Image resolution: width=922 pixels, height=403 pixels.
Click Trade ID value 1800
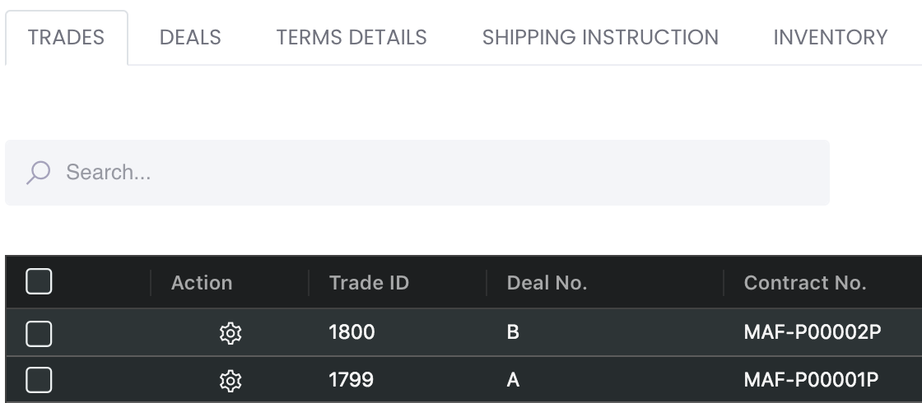click(352, 332)
